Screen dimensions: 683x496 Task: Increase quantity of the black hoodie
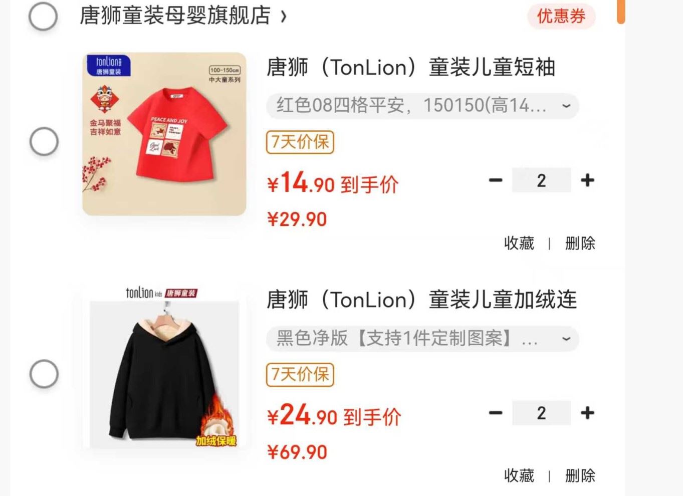click(x=587, y=413)
